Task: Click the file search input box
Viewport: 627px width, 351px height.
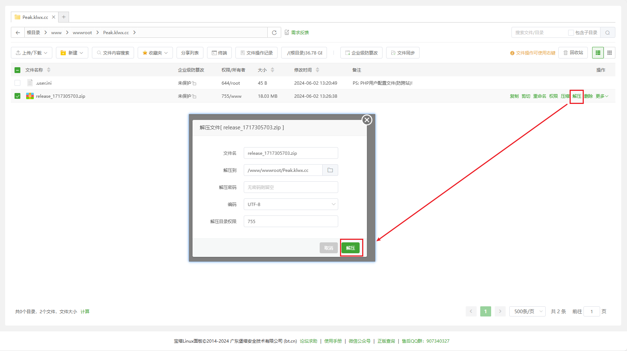Action: [x=539, y=32]
